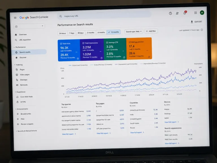Click the Sitemaps icon
The width and height of the screenshot is (217, 163).
click(x=17, y=80)
